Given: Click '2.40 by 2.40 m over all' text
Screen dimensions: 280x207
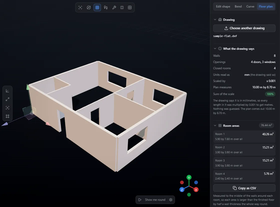Looking at the screenshot, I should pyautogui.click(x=229, y=178).
